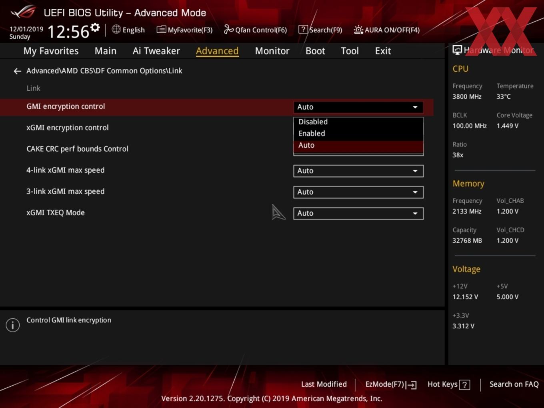Collapse the GMI encryption control dropdown

358,107
